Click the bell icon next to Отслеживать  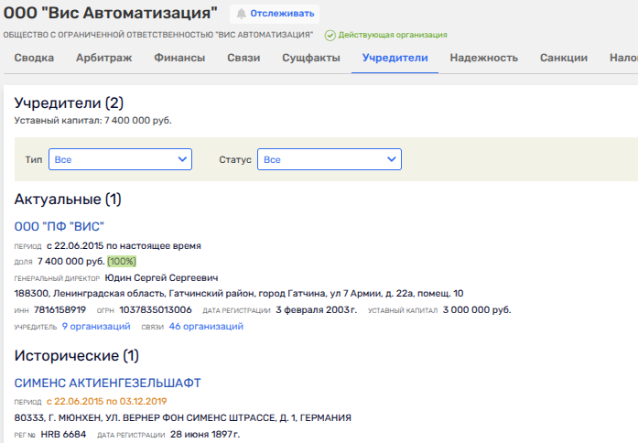[242, 14]
